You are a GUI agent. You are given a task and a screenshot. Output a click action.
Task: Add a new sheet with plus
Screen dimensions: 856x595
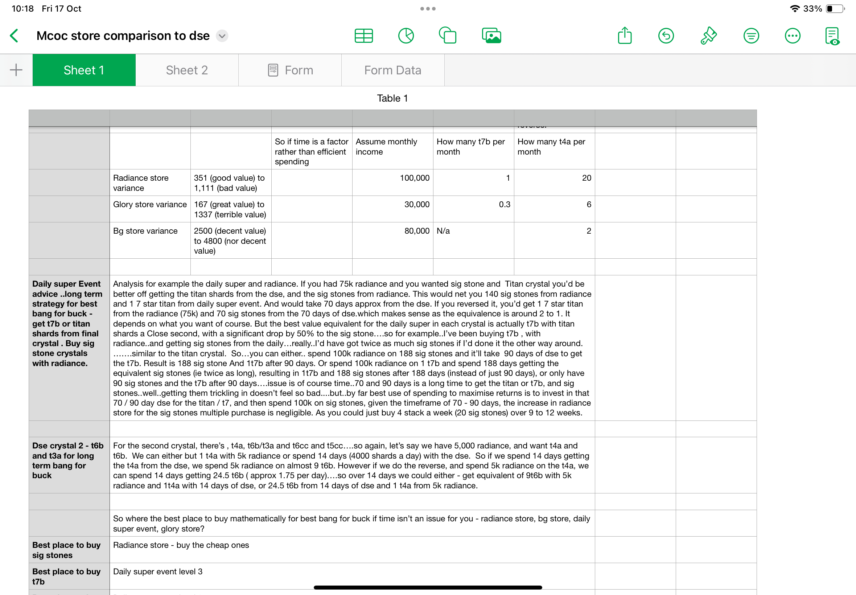coord(16,70)
